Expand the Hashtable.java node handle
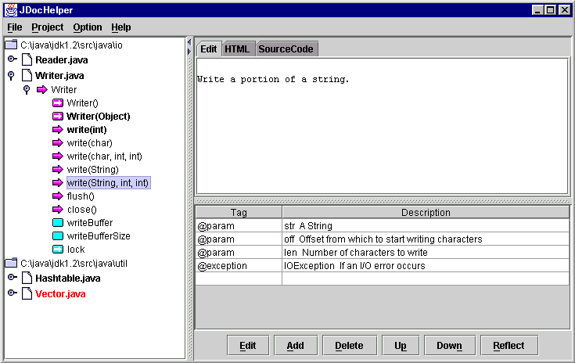This screenshot has height=363, width=575. (x=12, y=278)
